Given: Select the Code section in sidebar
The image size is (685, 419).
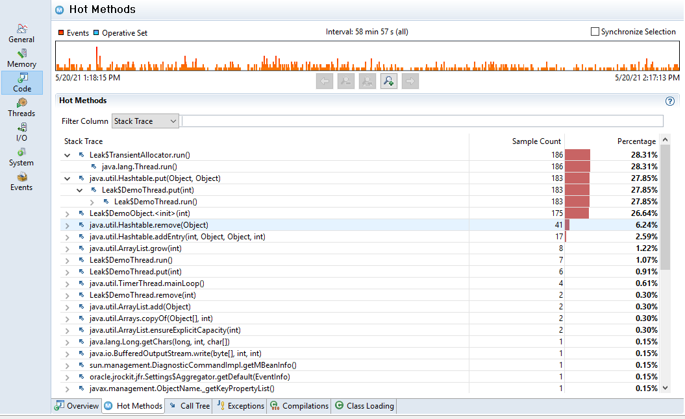Looking at the screenshot, I should point(22,83).
